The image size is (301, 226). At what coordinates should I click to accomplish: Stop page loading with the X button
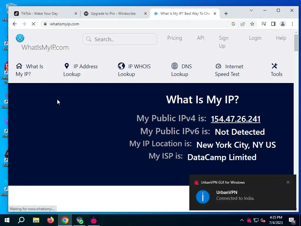point(34,24)
